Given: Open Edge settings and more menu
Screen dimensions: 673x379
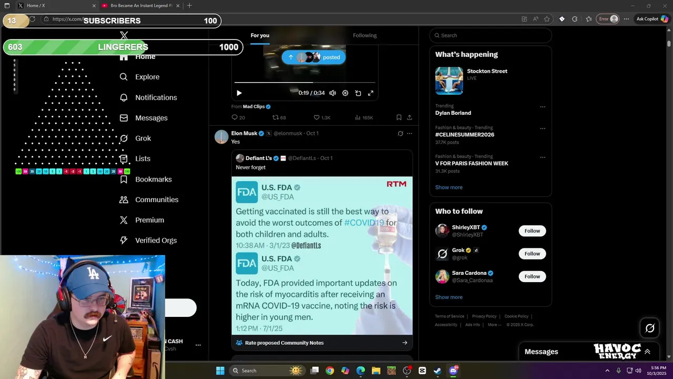Looking at the screenshot, I should coord(626,19).
